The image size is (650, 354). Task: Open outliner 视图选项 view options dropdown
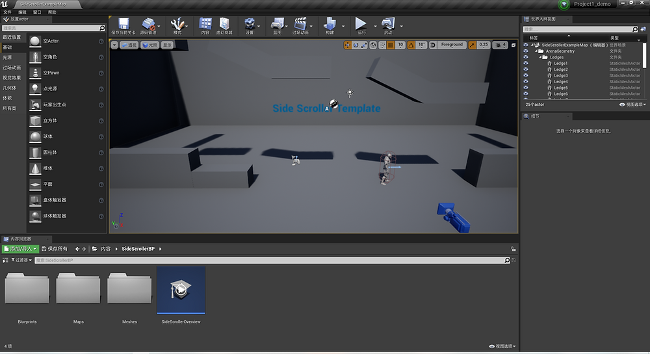(632, 105)
